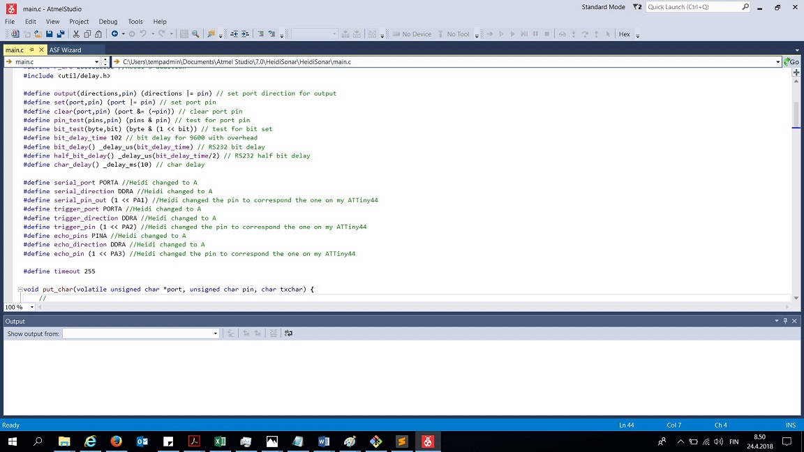This screenshot has width=804, height=452.
Task: Open the solution configurations combo box
Action: pos(314,33)
